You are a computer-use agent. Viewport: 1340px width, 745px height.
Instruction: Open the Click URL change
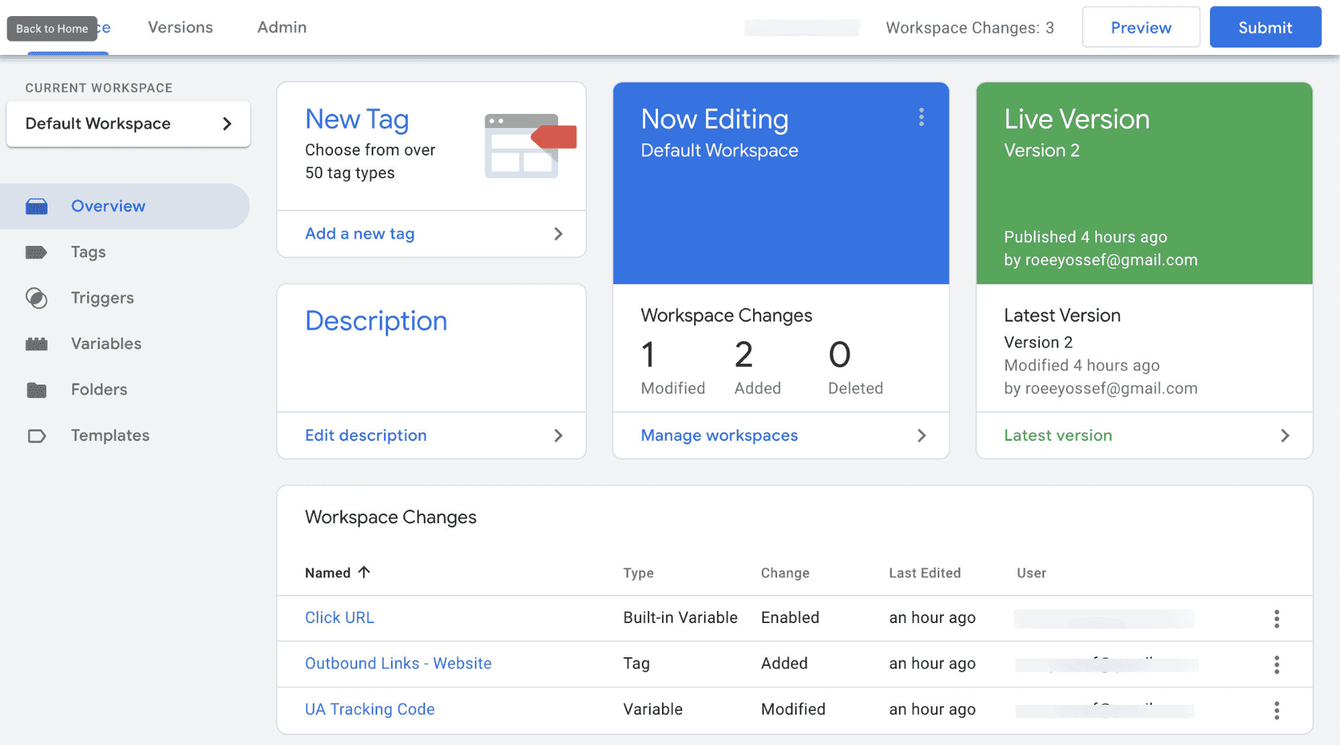click(x=340, y=618)
